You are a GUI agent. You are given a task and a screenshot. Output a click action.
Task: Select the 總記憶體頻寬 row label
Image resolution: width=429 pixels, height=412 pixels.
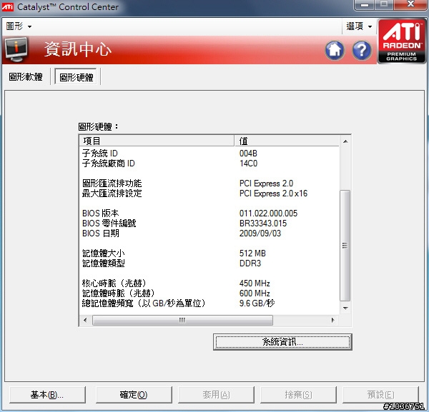pyautogui.click(x=144, y=303)
